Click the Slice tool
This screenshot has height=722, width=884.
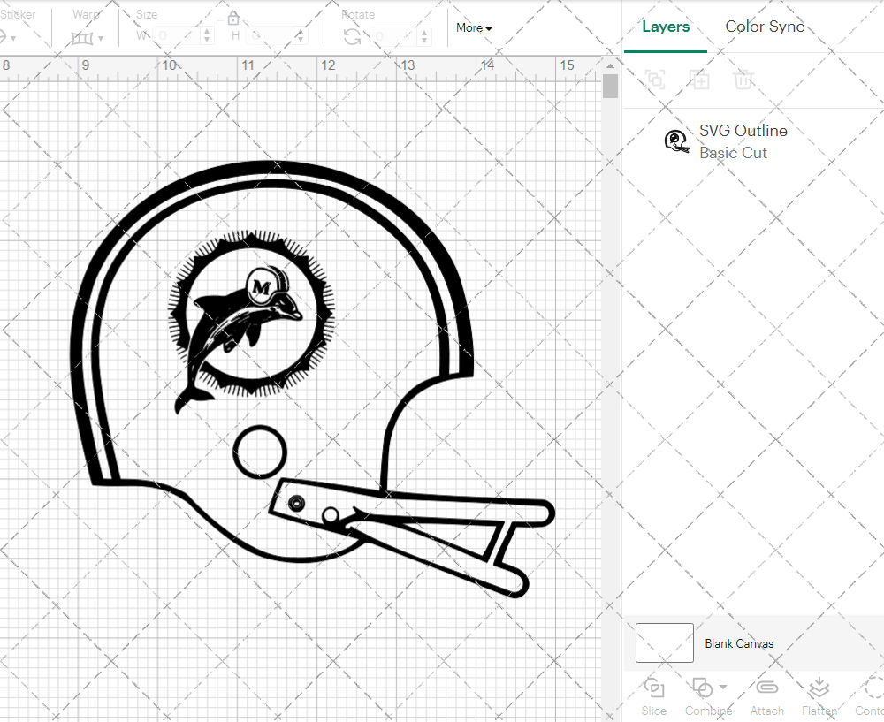point(653,696)
